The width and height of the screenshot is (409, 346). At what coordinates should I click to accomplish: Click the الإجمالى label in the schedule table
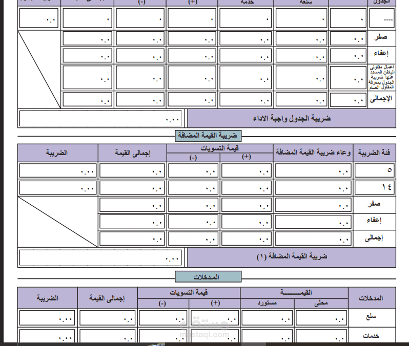click(381, 99)
